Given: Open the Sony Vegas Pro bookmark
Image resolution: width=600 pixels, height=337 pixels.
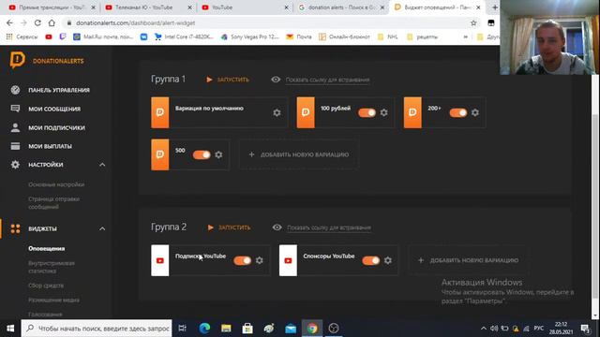Looking at the screenshot, I should pos(250,37).
